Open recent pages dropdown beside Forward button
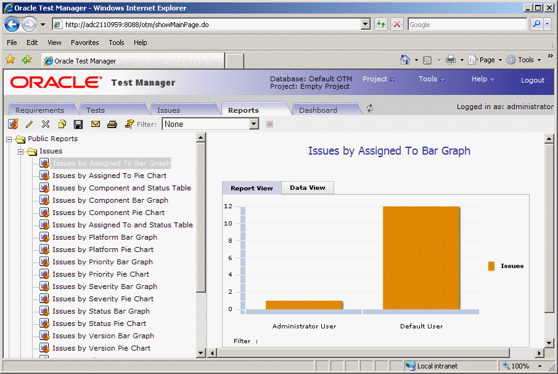 click(43, 25)
